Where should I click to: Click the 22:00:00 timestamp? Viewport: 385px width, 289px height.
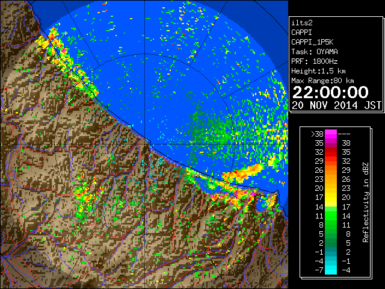330,92
